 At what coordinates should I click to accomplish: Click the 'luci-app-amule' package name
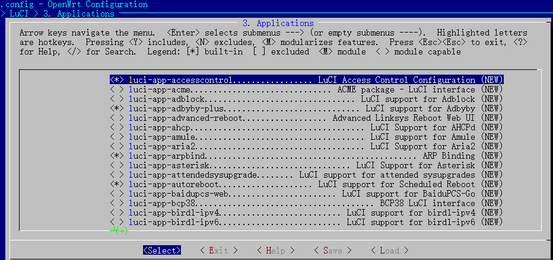(x=162, y=137)
